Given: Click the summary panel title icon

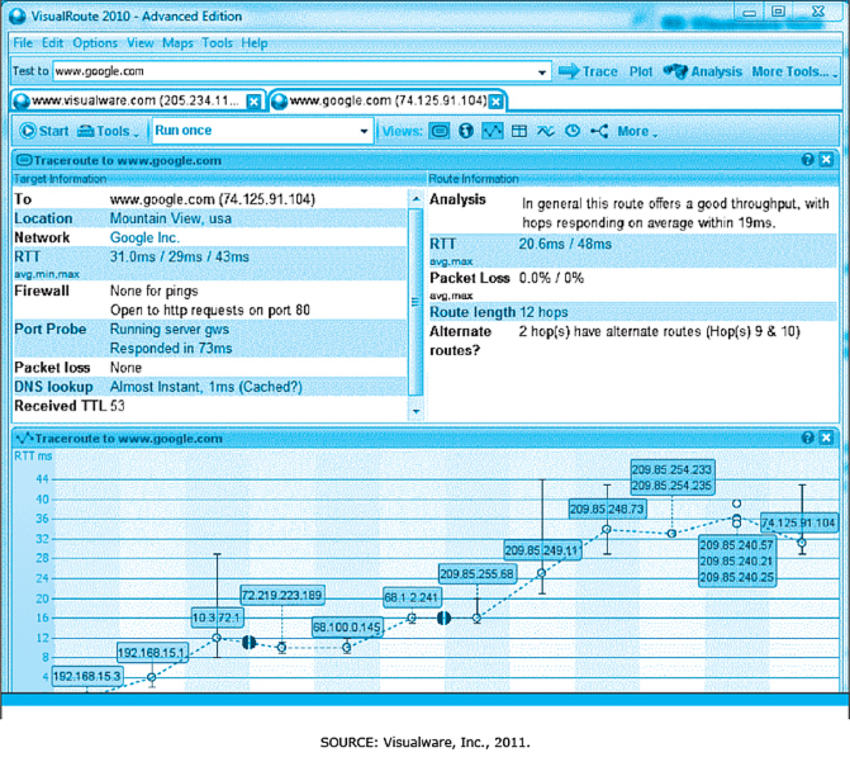Looking at the screenshot, I should [x=24, y=161].
